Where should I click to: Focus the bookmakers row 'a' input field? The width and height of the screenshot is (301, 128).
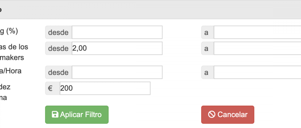(x=257, y=48)
